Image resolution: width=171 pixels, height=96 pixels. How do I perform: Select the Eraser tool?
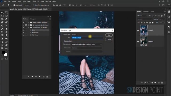(x=6, y=32)
